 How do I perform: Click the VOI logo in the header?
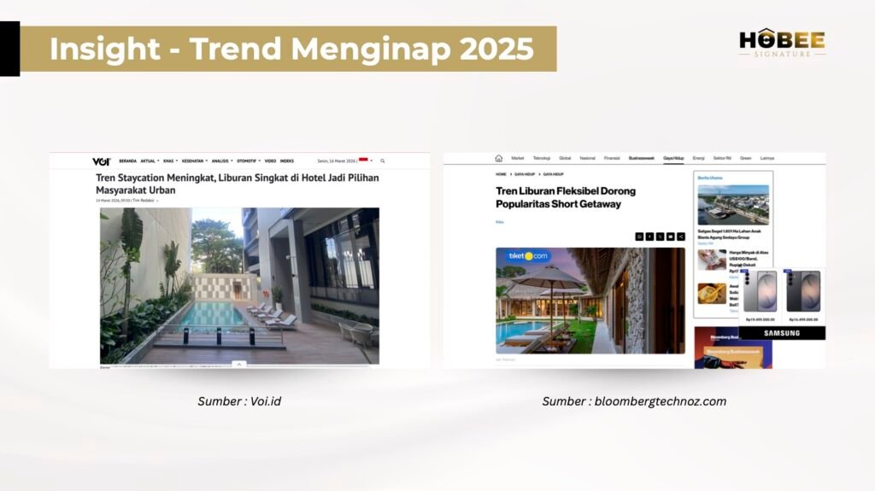coord(101,161)
